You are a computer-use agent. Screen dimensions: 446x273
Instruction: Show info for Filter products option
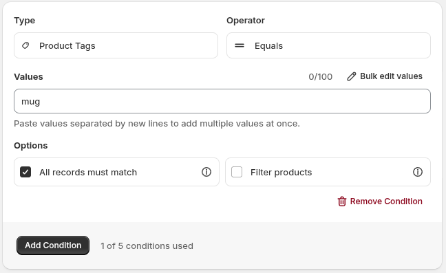418,172
